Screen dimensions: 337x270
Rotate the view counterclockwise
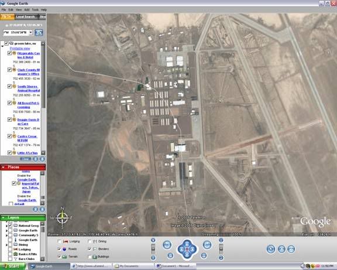point(167,245)
